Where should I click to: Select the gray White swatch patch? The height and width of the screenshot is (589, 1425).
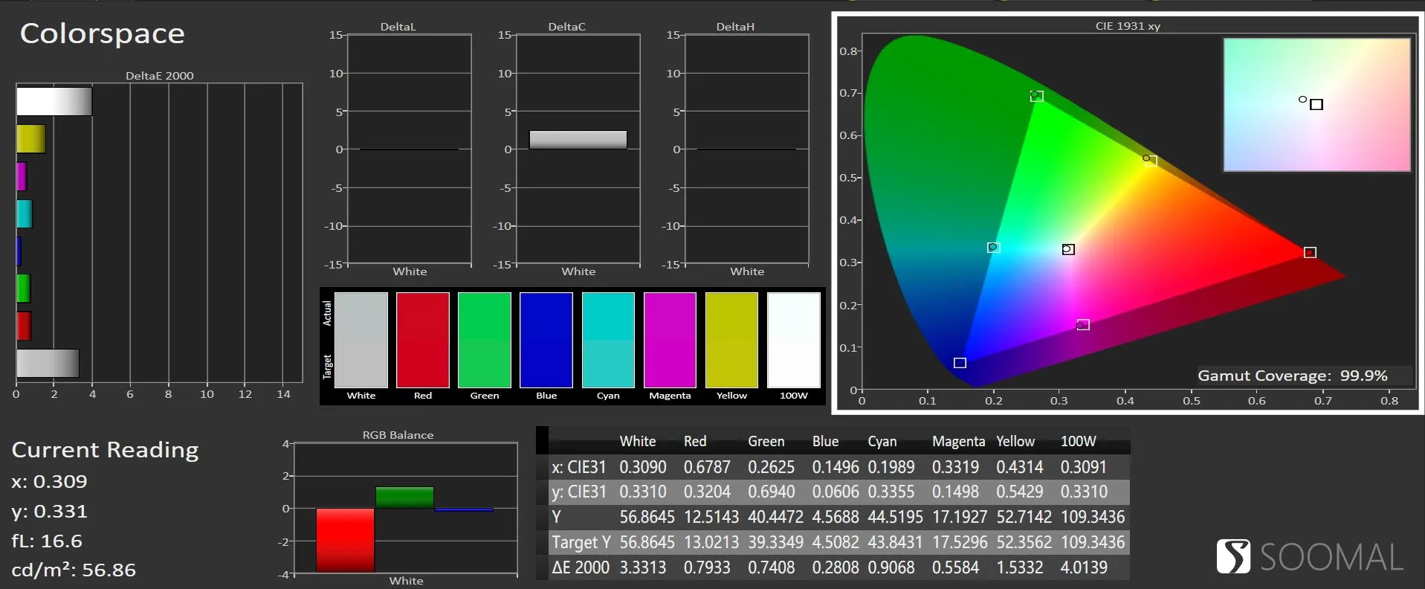pyautogui.click(x=361, y=340)
